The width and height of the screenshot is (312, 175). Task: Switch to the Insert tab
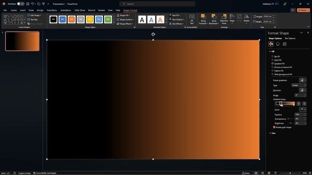click(23, 10)
